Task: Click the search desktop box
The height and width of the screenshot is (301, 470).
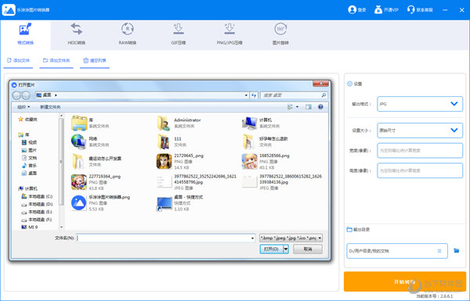Action: (x=294, y=95)
